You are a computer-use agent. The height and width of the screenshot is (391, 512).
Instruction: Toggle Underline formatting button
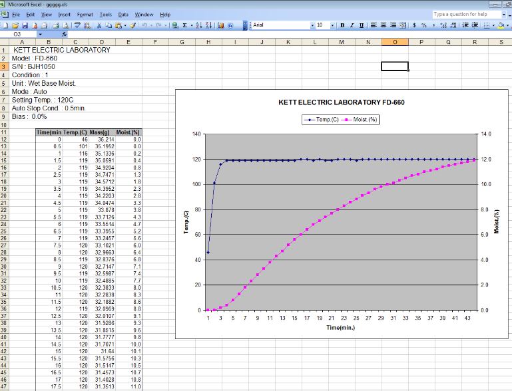pyautogui.click(x=361, y=25)
